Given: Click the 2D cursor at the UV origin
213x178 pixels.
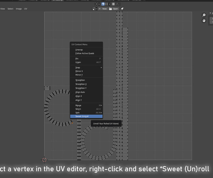Looking at the screenshot, I should 44,160.
